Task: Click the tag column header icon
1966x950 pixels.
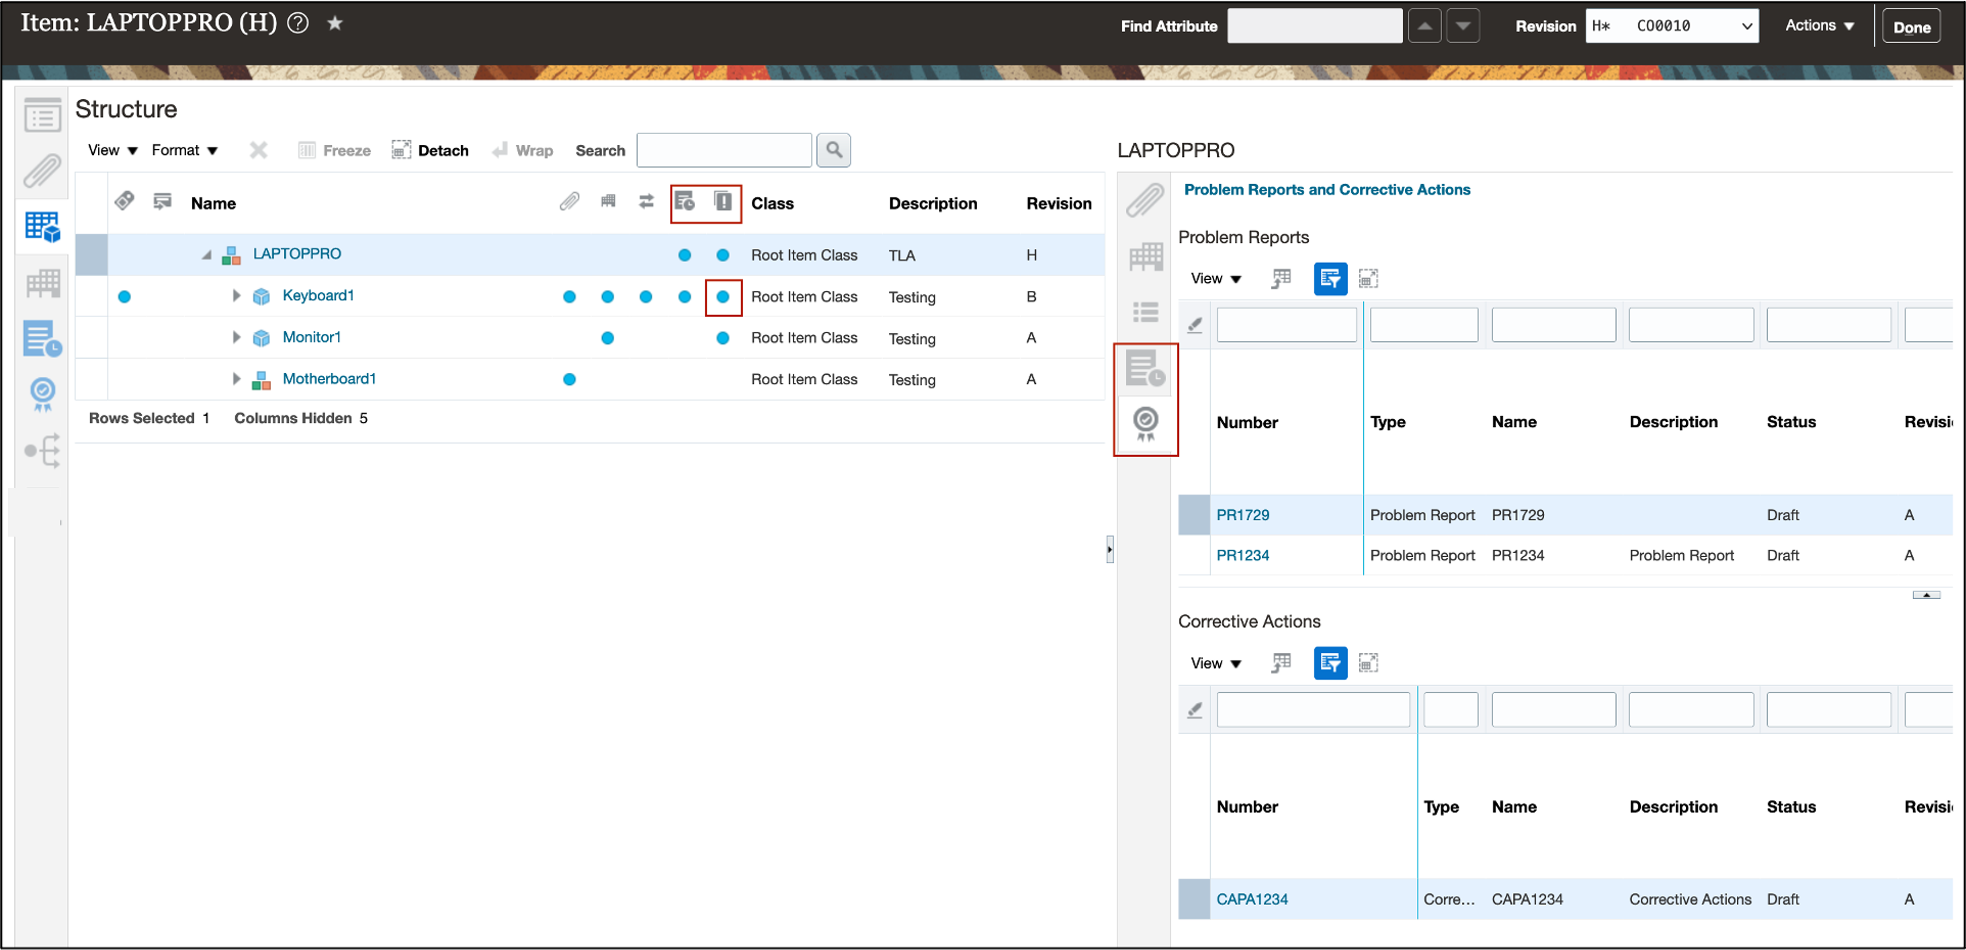Action: [124, 202]
